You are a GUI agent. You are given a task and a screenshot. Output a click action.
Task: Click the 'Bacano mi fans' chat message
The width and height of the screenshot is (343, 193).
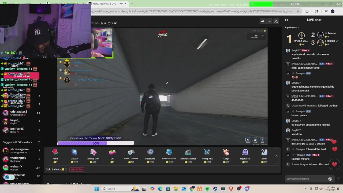click(300, 159)
